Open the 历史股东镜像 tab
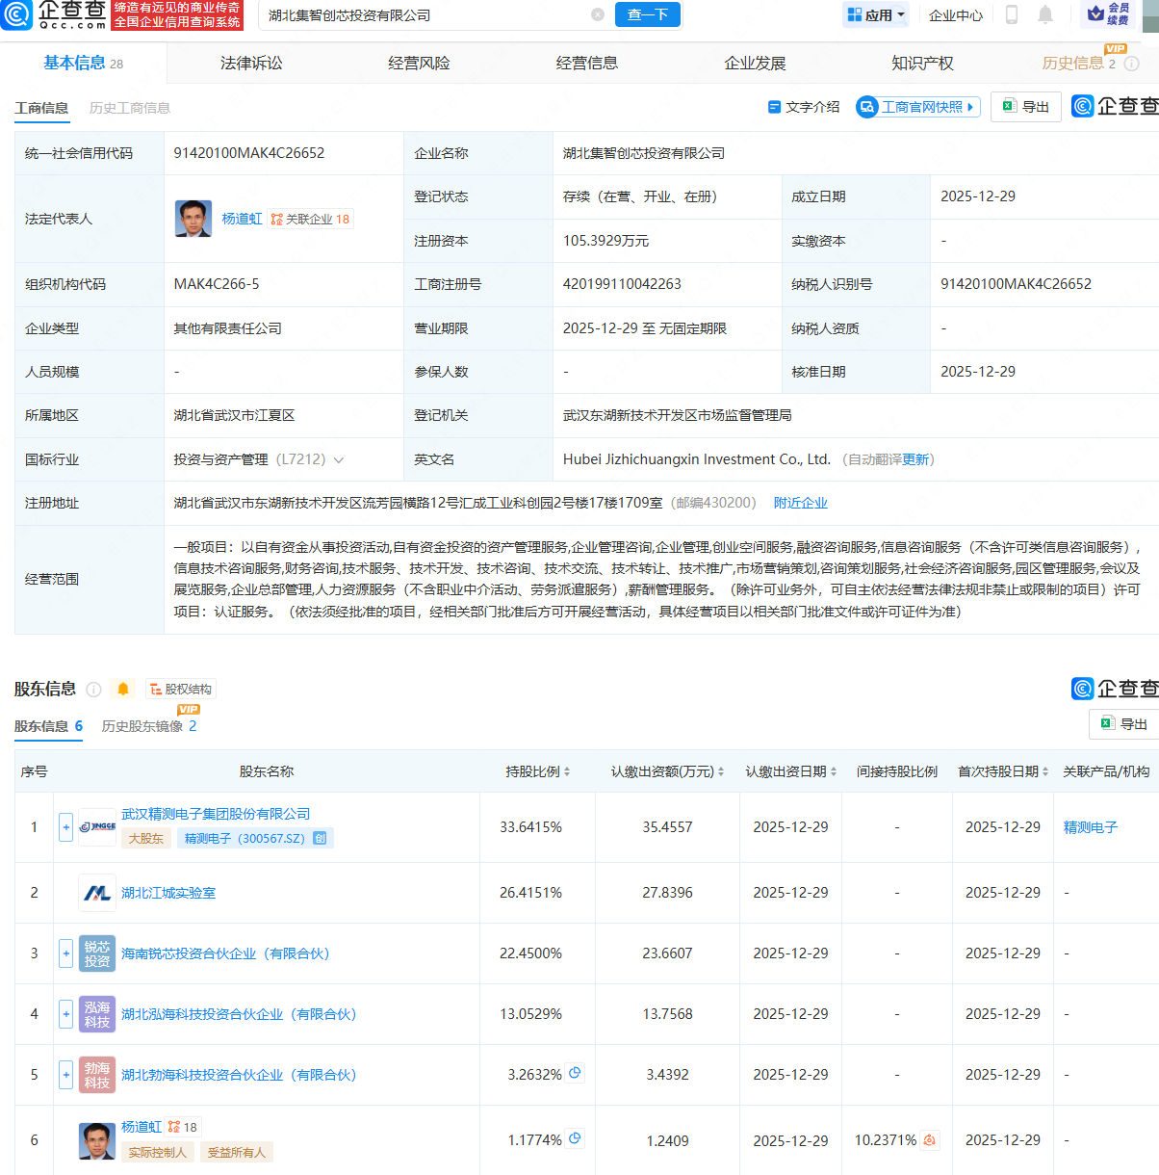Viewport: 1159px width, 1175px height. (x=148, y=726)
